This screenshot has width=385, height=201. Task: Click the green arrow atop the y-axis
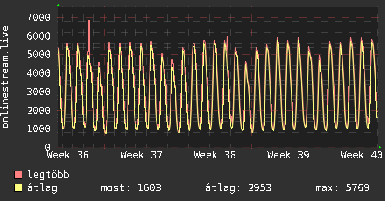pyautogui.click(x=58, y=5)
